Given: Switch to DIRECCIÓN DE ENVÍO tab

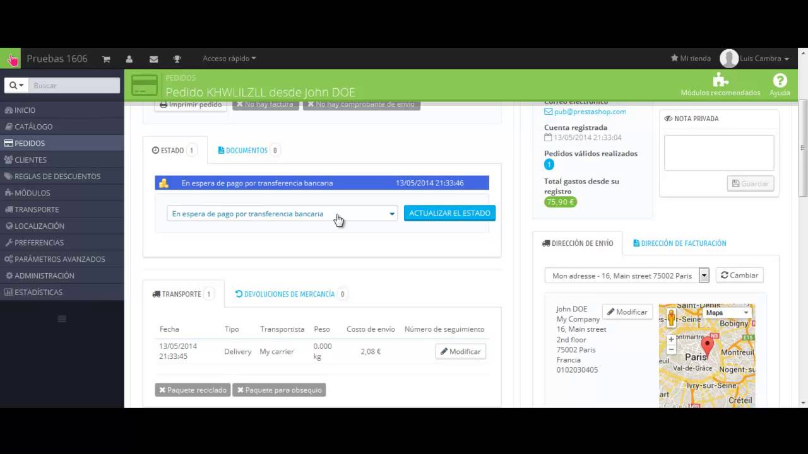Looking at the screenshot, I should (x=578, y=243).
